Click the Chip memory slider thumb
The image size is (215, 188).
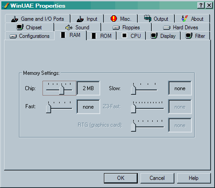pyautogui.click(x=61, y=90)
